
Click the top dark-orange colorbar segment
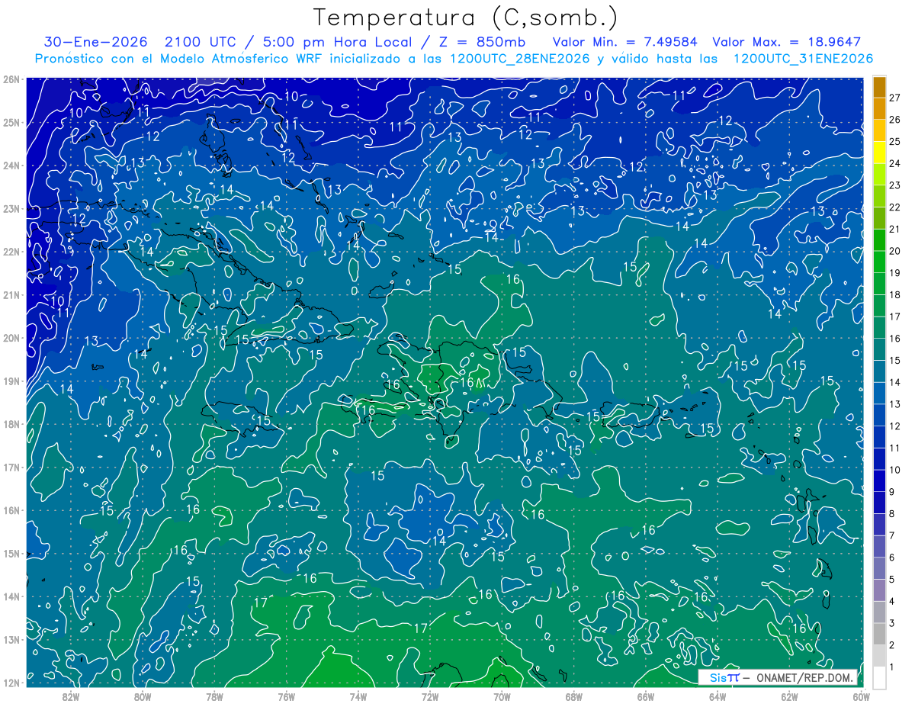tap(880, 88)
